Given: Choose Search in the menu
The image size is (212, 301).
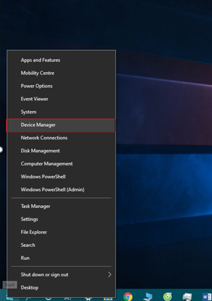Looking at the screenshot, I should 61,245.
